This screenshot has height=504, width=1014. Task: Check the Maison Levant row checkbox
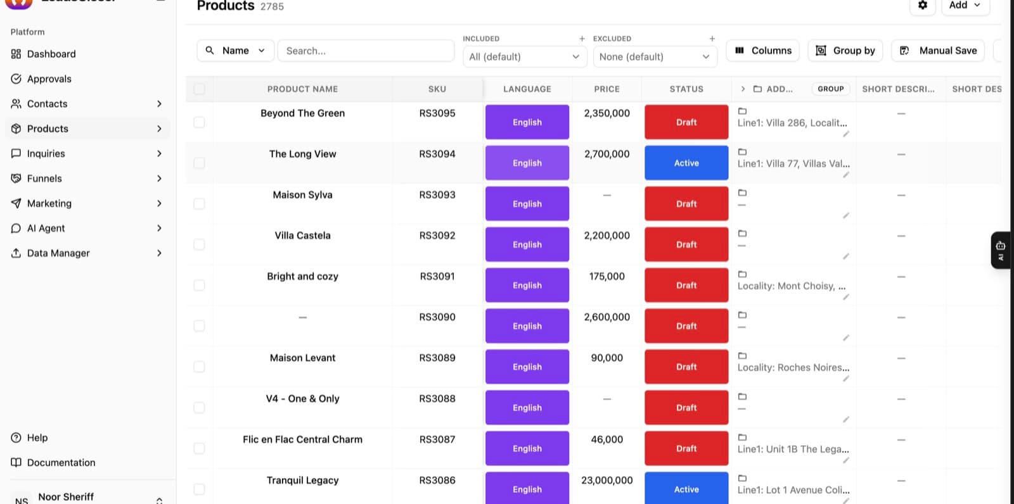tap(199, 367)
